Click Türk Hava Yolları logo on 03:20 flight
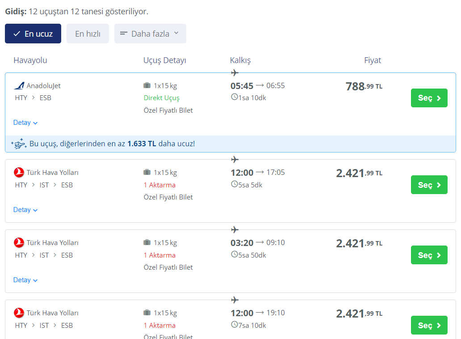This screenshot has width=461, height=339. 19,242
